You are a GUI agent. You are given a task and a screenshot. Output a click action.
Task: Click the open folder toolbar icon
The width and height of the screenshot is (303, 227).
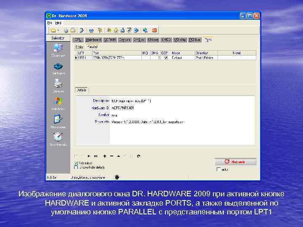pyautogui.click(x=53, y=30)
